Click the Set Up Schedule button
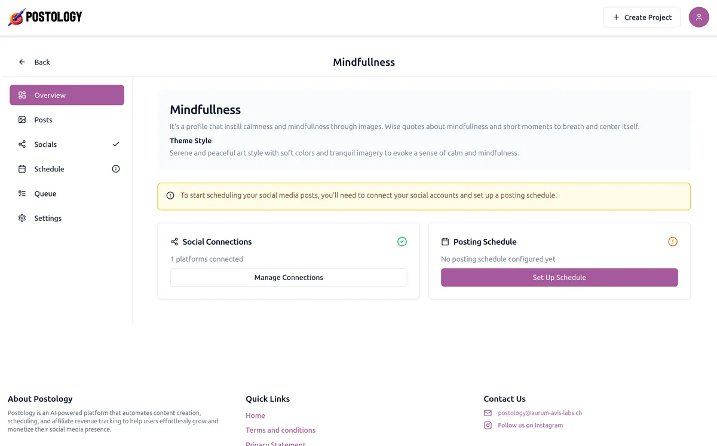Image resolution: width=717 pixels, height=446 pixels. (559, 277)
